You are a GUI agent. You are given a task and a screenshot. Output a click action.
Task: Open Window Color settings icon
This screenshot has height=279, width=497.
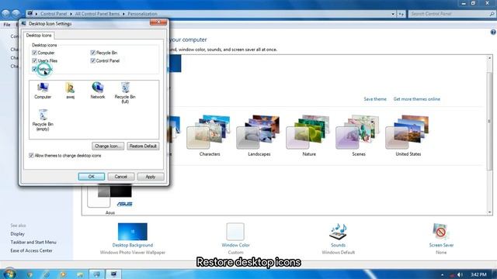tap(235, 232)
